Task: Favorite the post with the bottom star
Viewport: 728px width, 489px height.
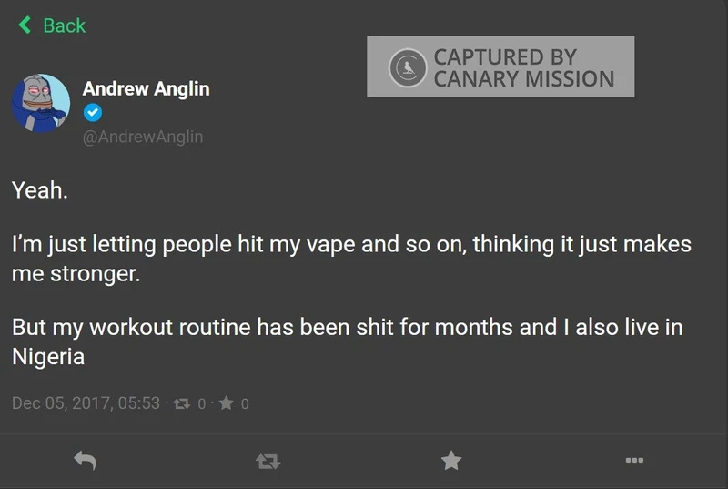Action: [450, 461]
